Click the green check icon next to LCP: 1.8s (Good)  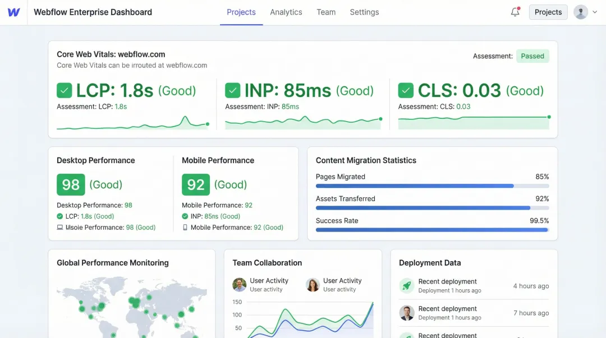[x=60, y=216]
